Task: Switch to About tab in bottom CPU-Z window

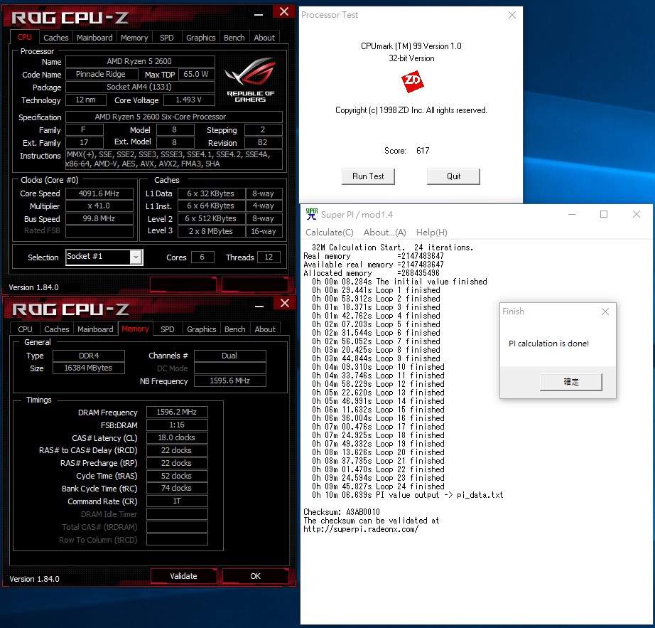Action: (265, 329)
